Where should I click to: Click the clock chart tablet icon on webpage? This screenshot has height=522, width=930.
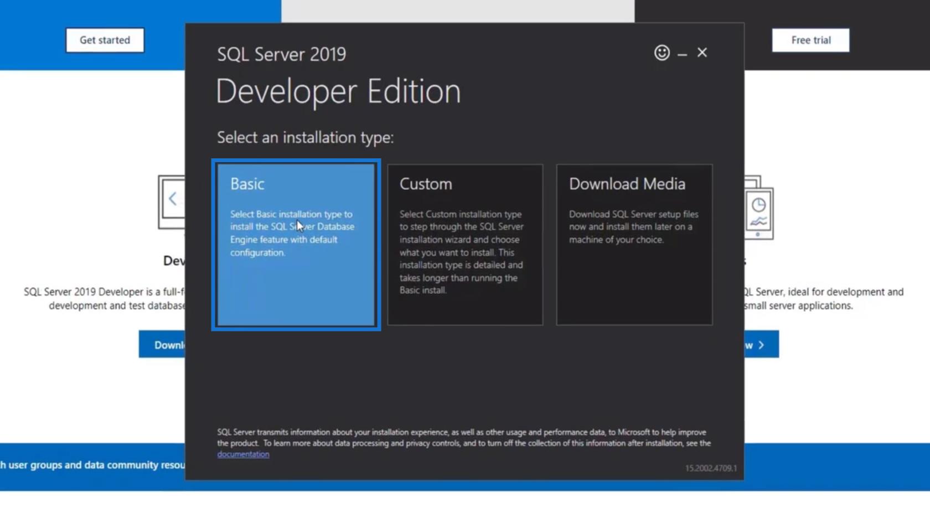point(758,213)
